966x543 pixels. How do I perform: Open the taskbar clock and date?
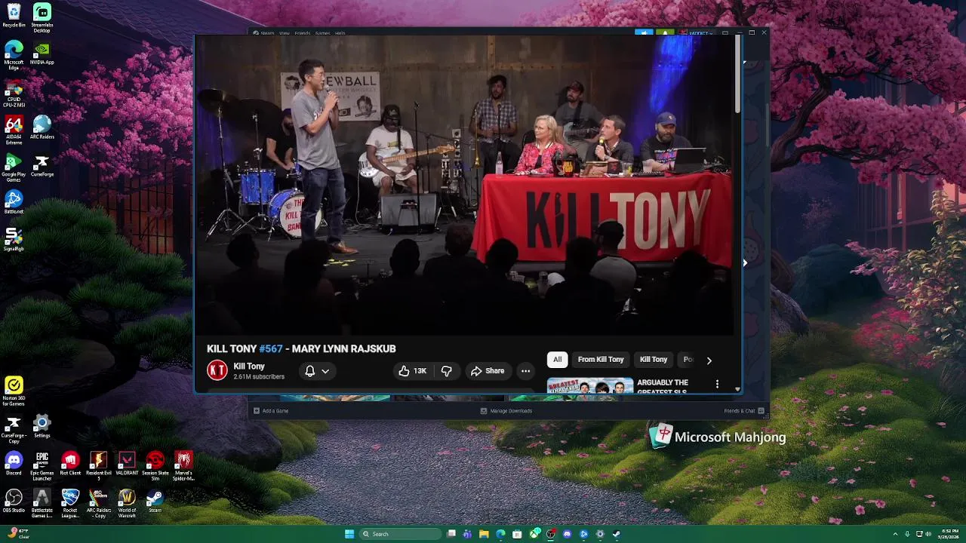[949, 534]
